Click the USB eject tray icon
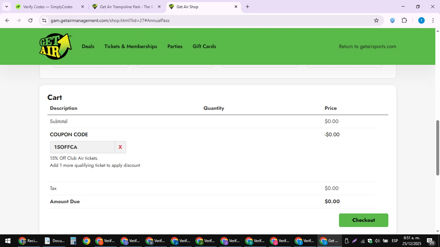Viewport: 440px width, 247px height. click(347, 241)
